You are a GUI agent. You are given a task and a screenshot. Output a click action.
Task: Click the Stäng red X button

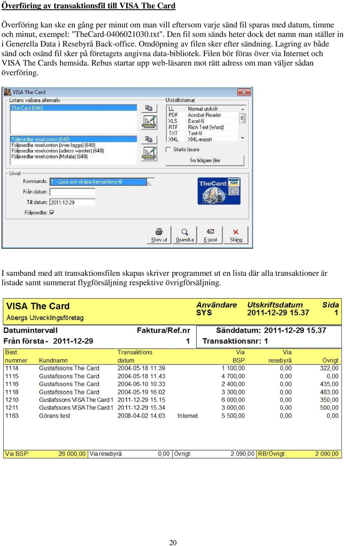[236, 235]
